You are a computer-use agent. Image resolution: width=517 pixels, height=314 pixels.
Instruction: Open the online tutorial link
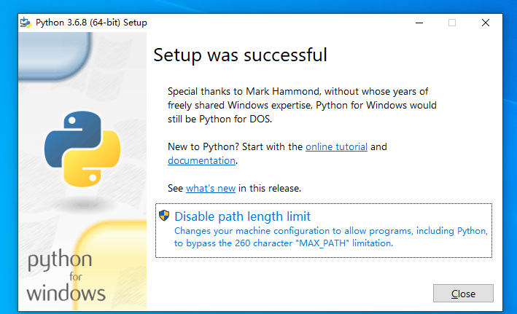tap(336, 146)
